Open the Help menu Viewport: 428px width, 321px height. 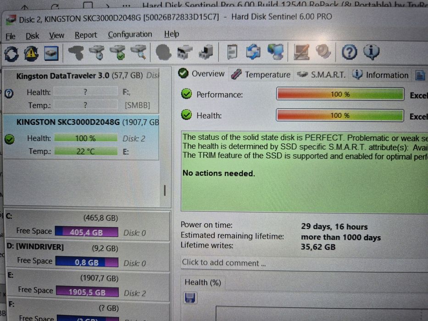click(x=172, y=34)
